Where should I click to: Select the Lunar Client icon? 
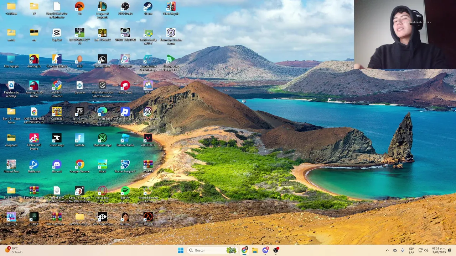[102, 61]
